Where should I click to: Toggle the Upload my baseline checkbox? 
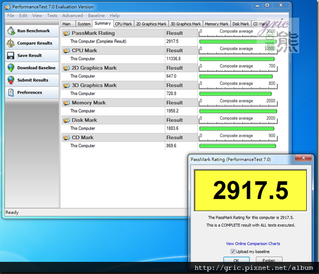tap(233, 252)
